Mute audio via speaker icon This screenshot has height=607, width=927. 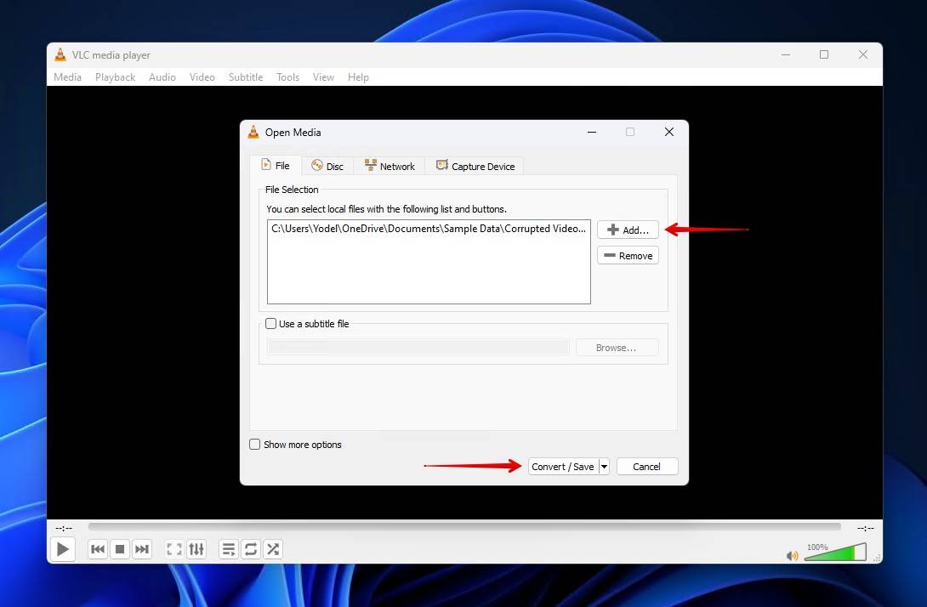pos(793,555)
